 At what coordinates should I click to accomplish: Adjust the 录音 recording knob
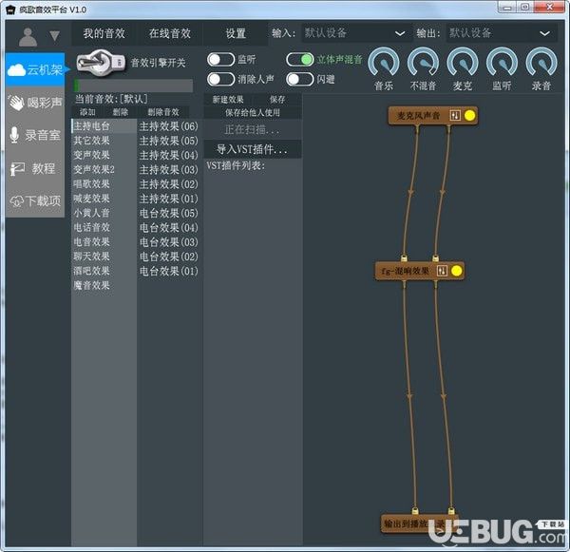pyautogui.click(x=541, y=63)
